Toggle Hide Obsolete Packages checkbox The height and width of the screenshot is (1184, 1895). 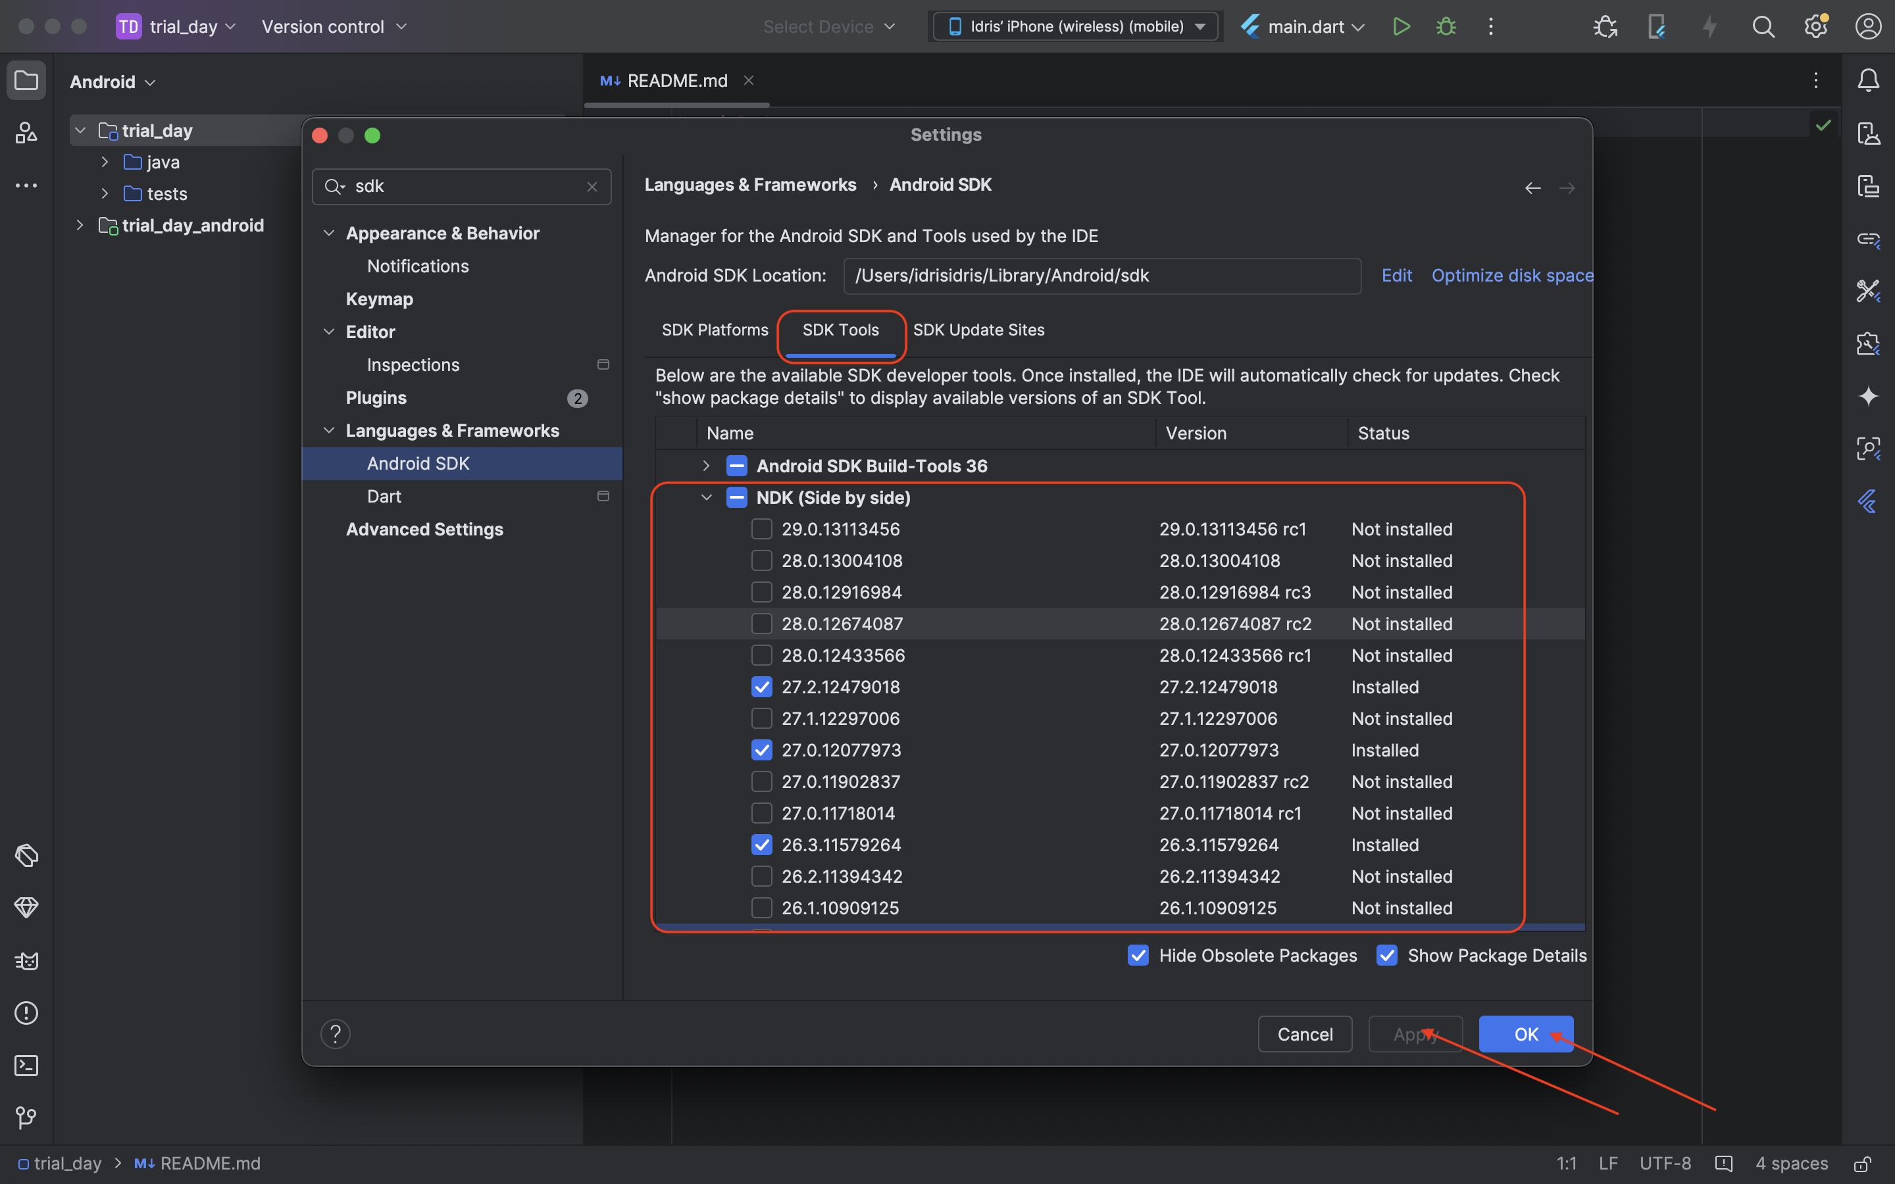[x=1138, y=955]
